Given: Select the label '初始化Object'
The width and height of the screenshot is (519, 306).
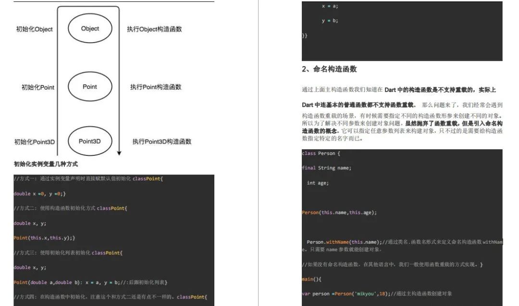Looking at the screenshot, I should tap(35, 29).
